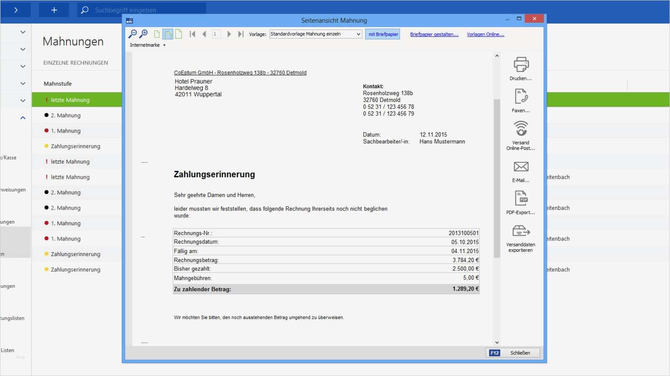The image size is (670, 376).
Task: Go to the previous preview page
Action: 204,34
